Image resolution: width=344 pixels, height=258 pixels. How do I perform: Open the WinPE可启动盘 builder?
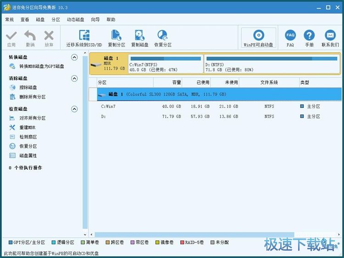point(259,36)
